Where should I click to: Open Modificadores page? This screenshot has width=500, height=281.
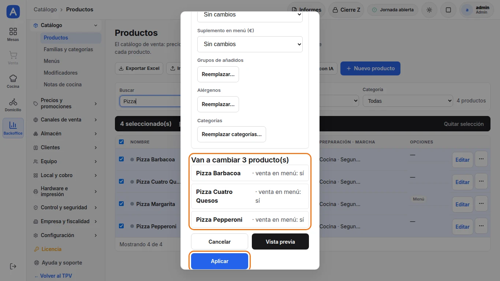point(61,73)
